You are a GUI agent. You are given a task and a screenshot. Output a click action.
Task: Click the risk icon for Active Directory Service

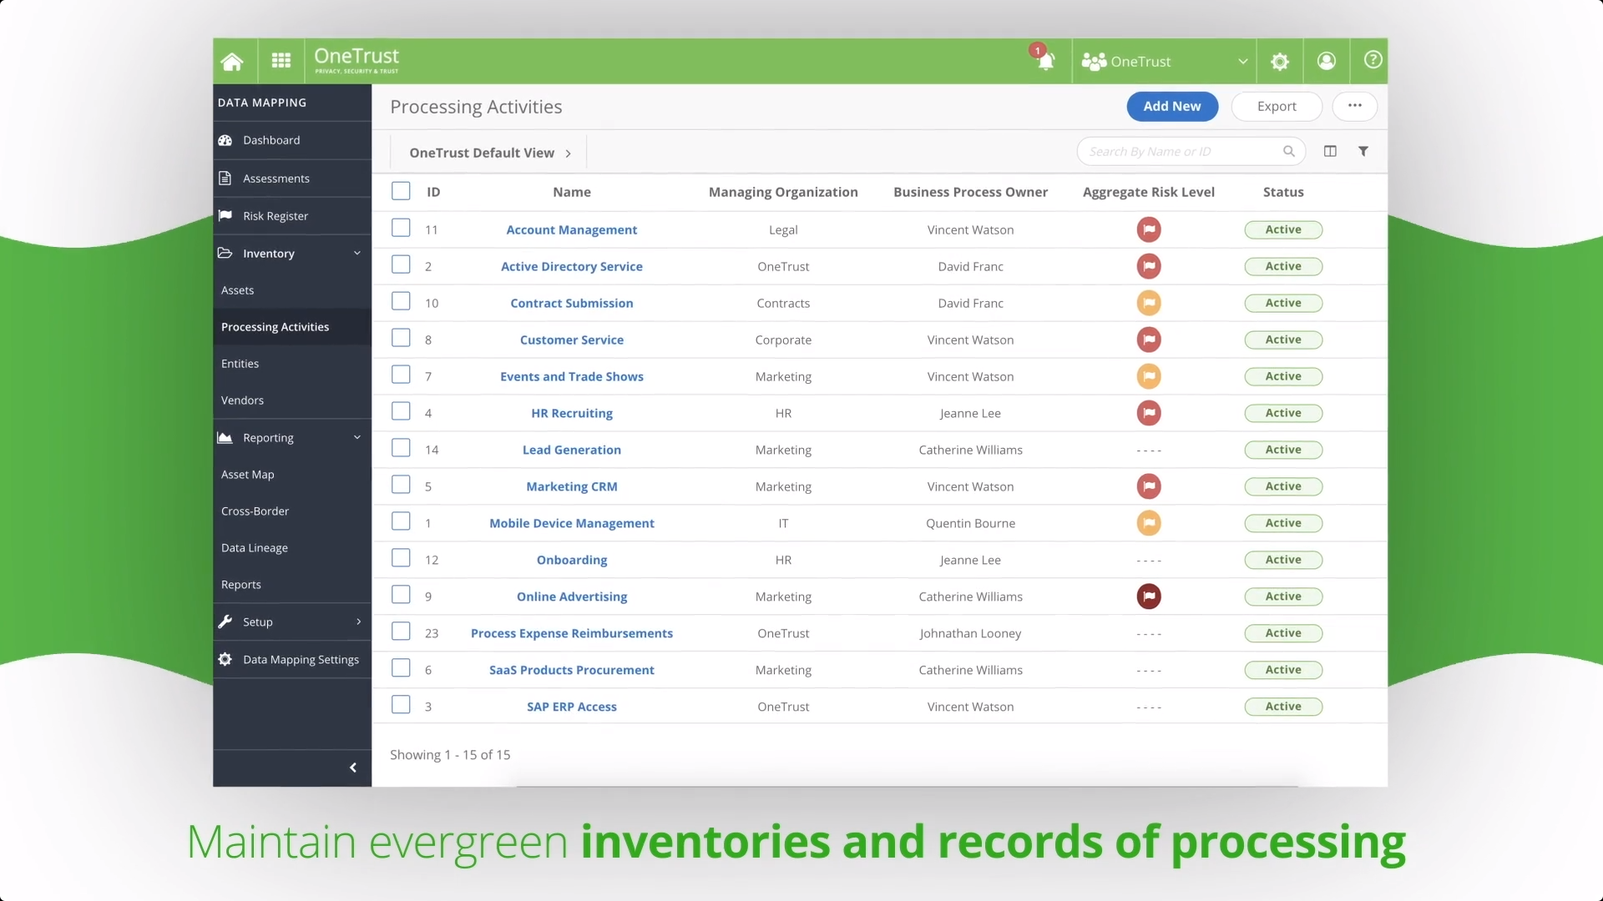1148,265
